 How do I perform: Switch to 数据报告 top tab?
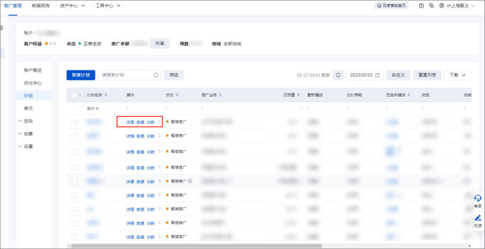pos(40,6)
